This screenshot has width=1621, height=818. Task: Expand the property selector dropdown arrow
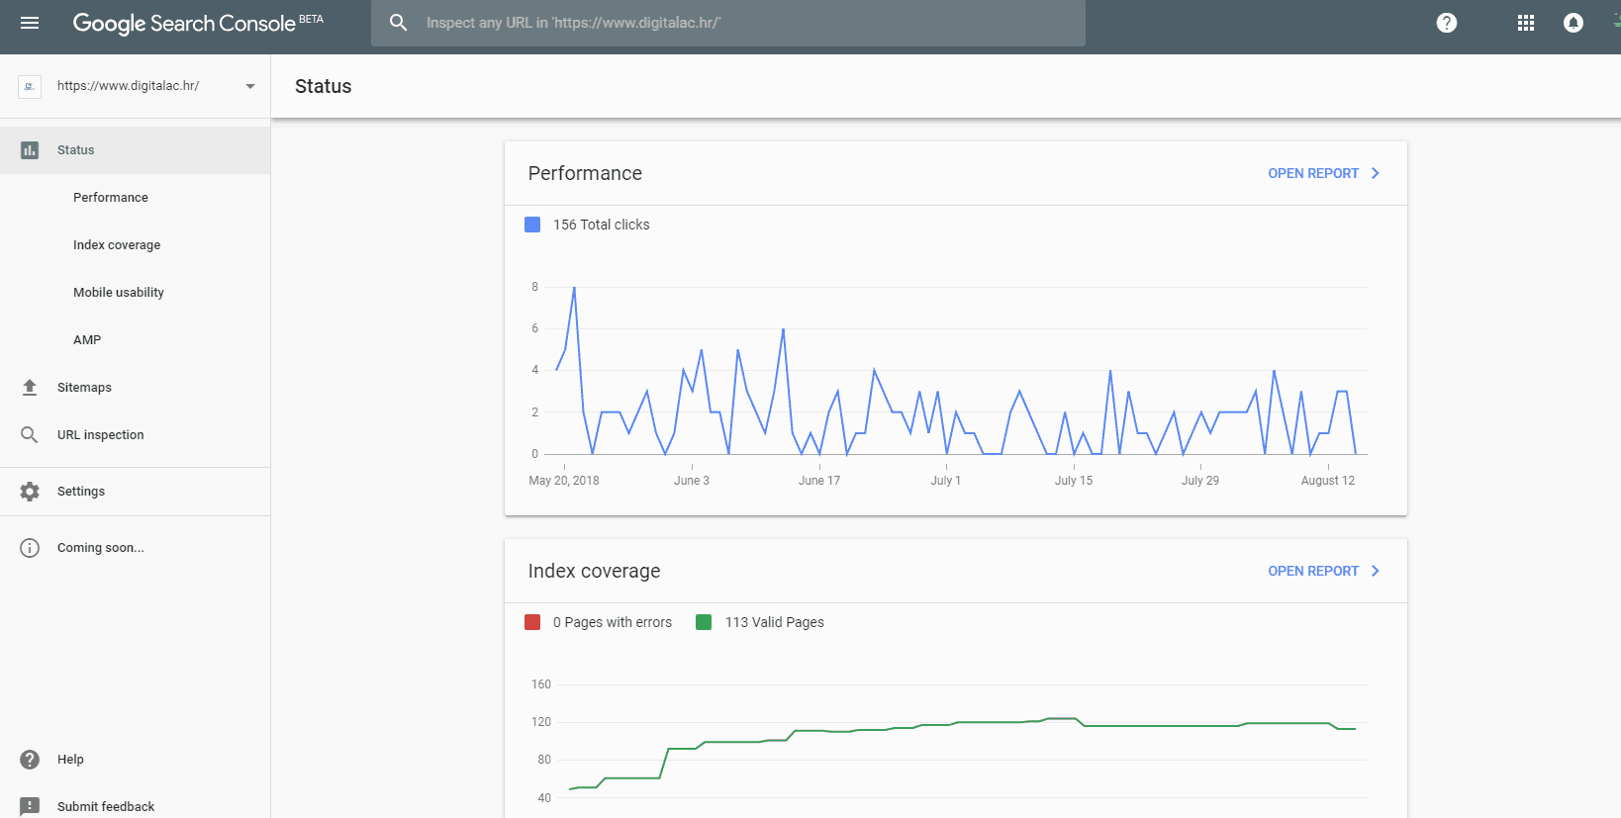point(250,86)
